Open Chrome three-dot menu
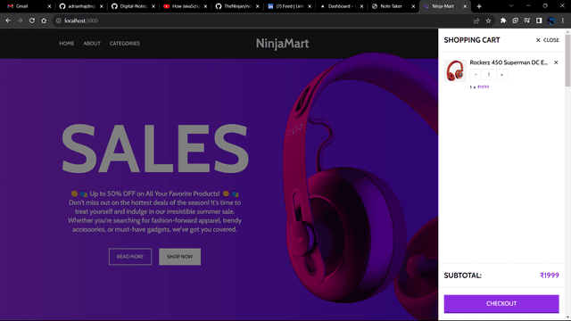Viewport: 571px width, 321px height. [x=563, y=21]
